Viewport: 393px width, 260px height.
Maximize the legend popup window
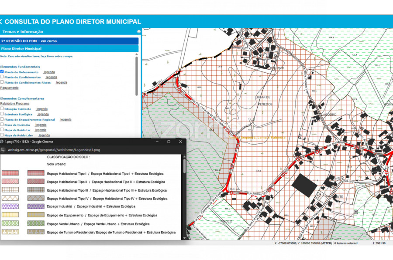pyautogui.click(x=169, y=142)
